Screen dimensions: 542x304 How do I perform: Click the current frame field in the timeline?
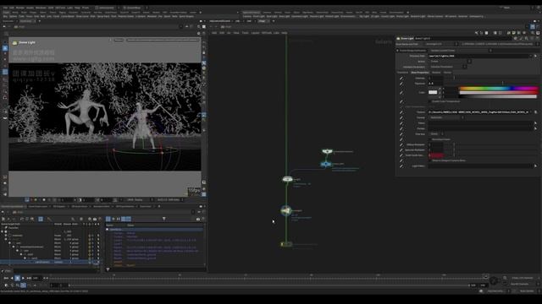tap(37, 278)
